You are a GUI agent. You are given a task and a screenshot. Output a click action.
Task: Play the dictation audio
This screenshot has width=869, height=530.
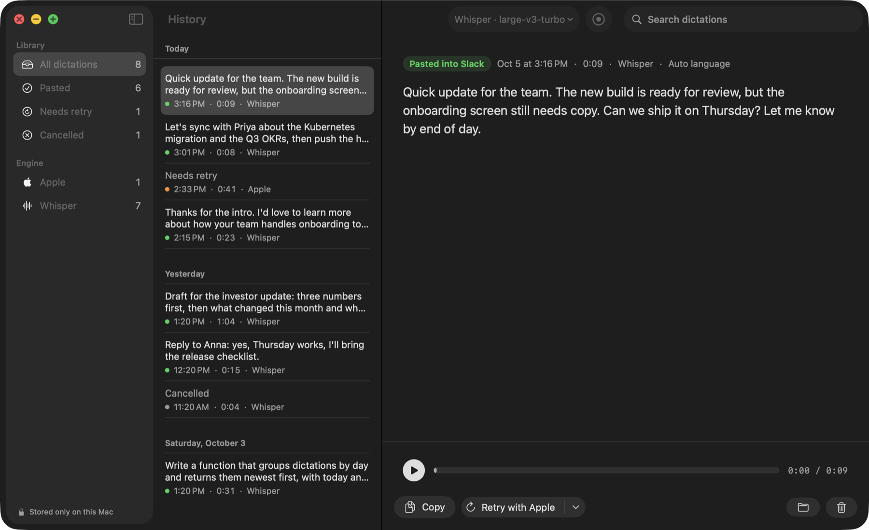click(x=414, y=470)
